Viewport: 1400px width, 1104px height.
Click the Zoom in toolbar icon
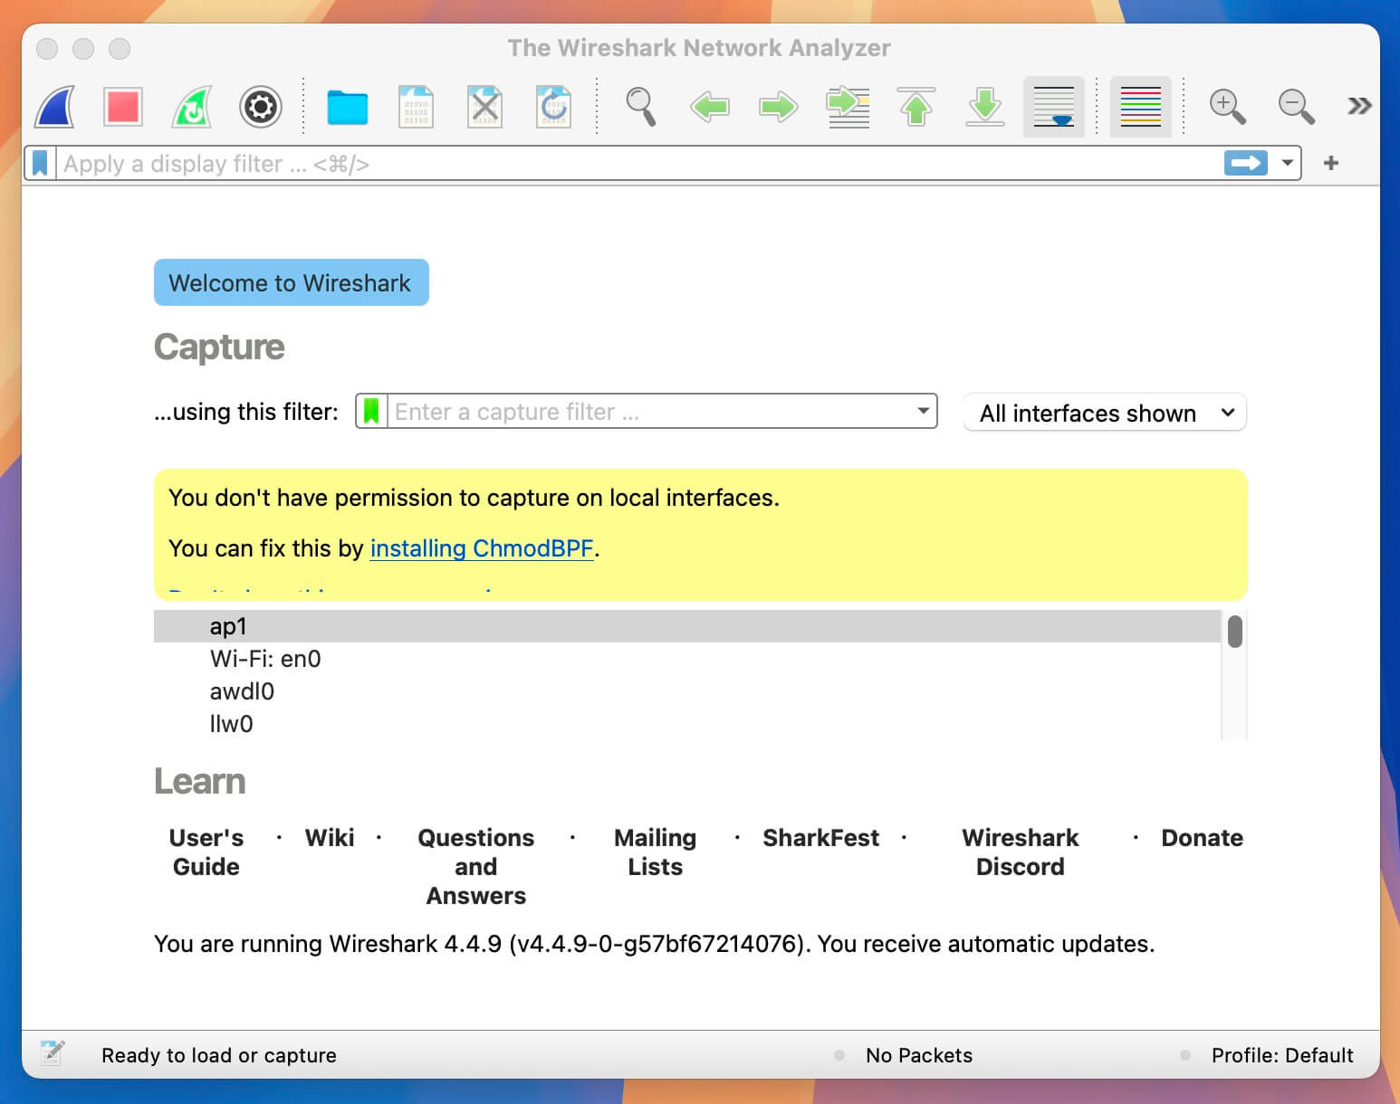coord(1227,106)
